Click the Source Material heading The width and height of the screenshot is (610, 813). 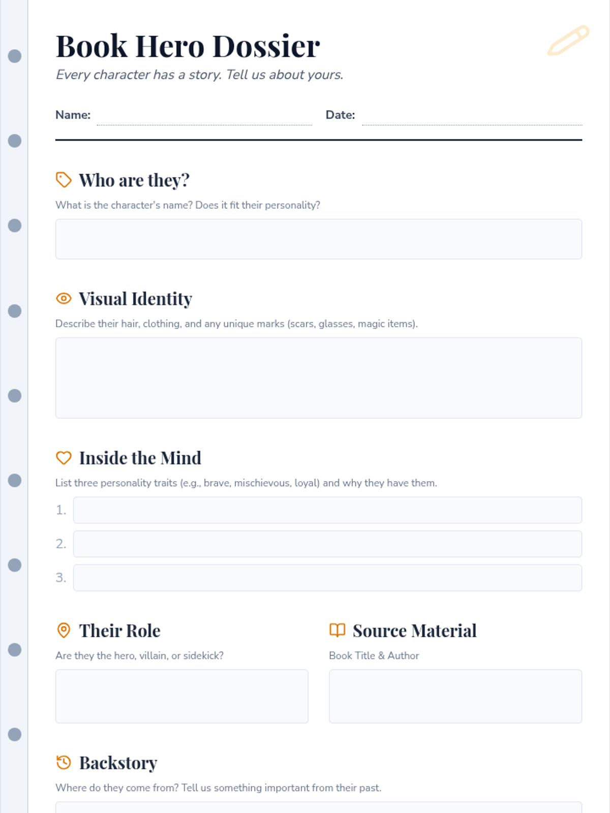click(414, 631)
